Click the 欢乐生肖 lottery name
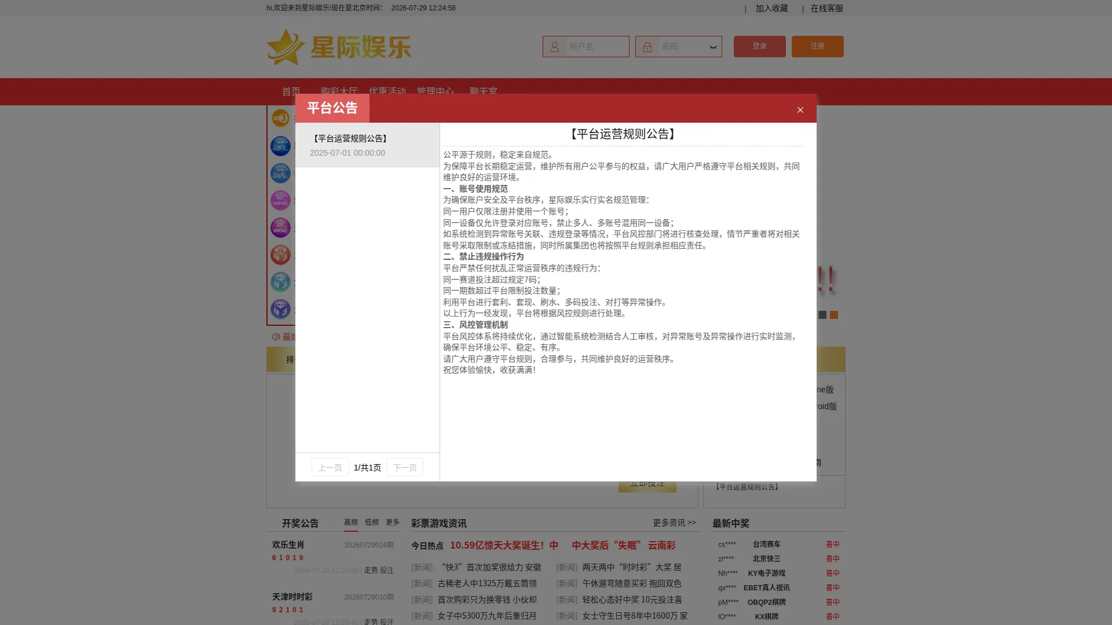The image size is (1112, 625). coord(288,545)
